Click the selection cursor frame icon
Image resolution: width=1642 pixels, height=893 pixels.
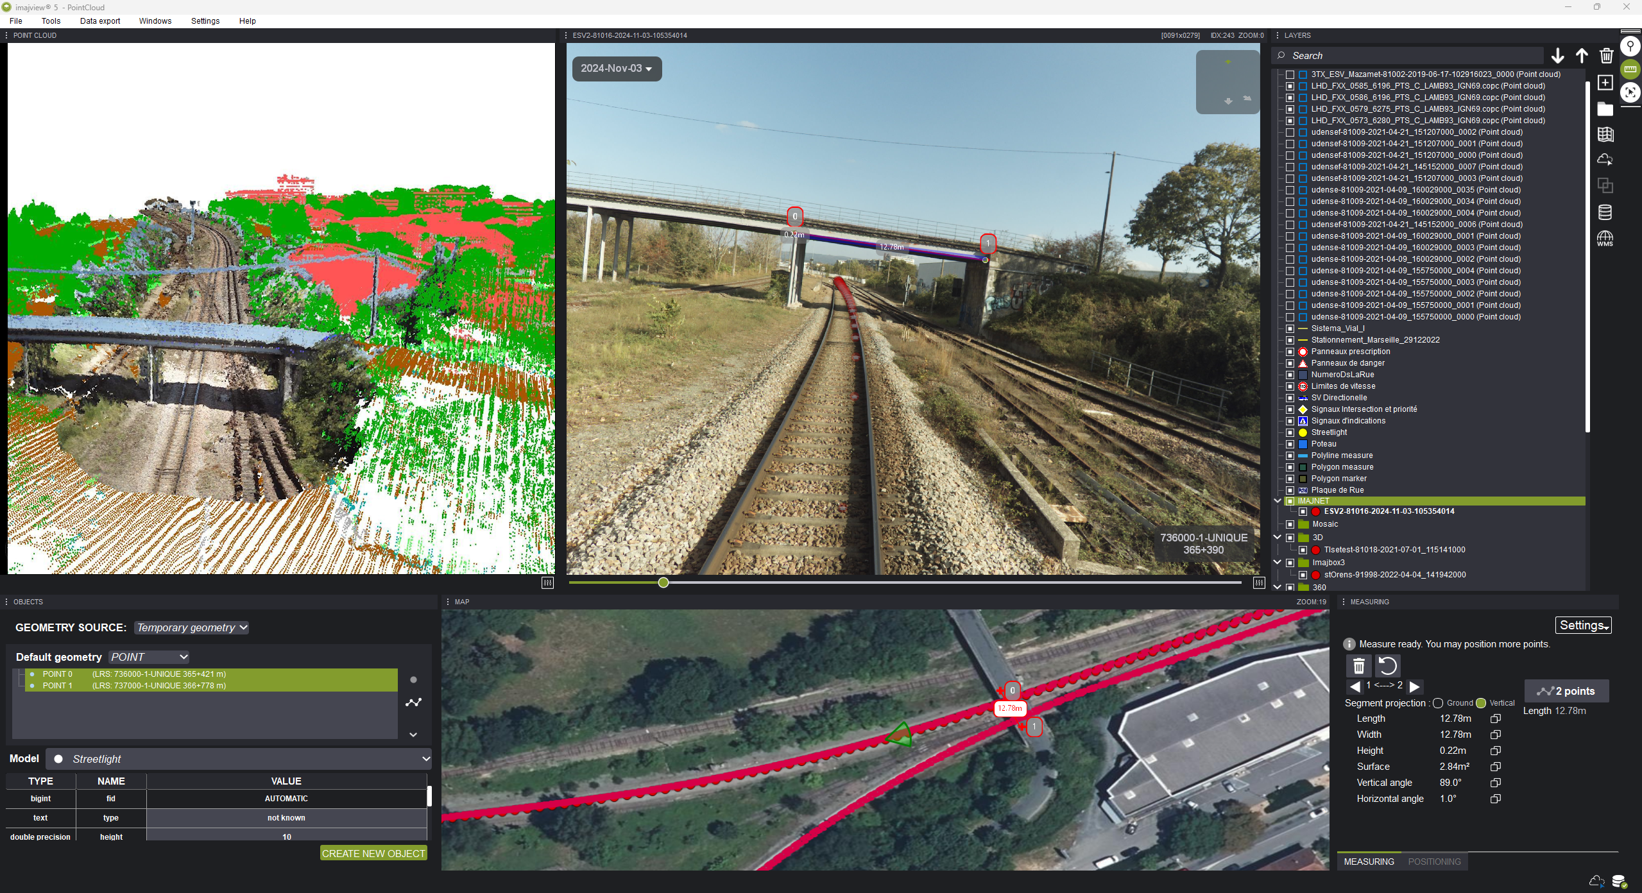point(1630,92)
